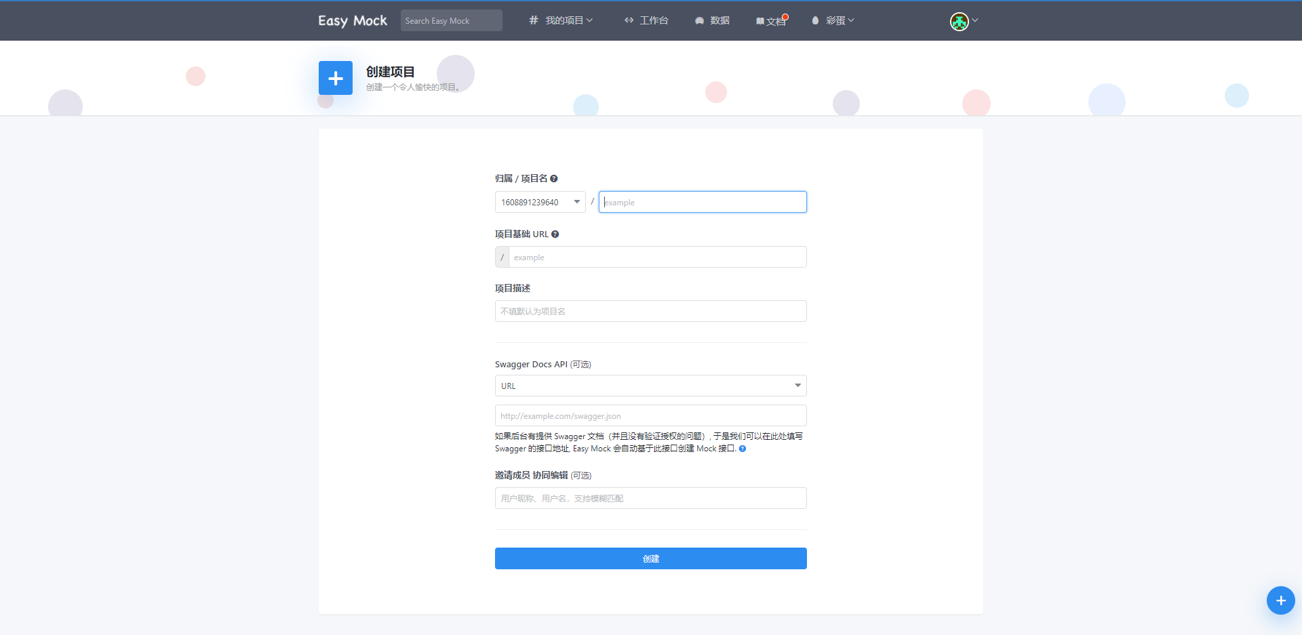Click the hash icon before 我的项目
Image resolution: width=1302 pixels, height=635 pixels.
534,20
